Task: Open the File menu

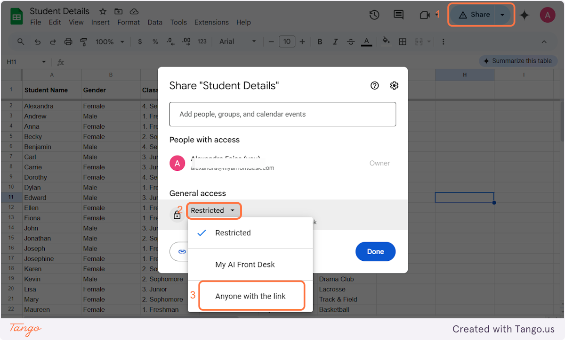Action: (x=35, y=22)
